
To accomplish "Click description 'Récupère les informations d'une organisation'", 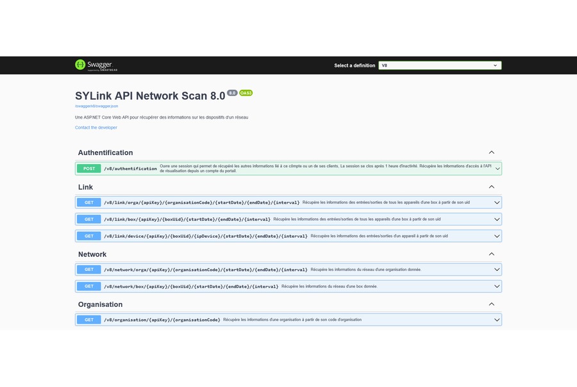I will tap(292, 320).
